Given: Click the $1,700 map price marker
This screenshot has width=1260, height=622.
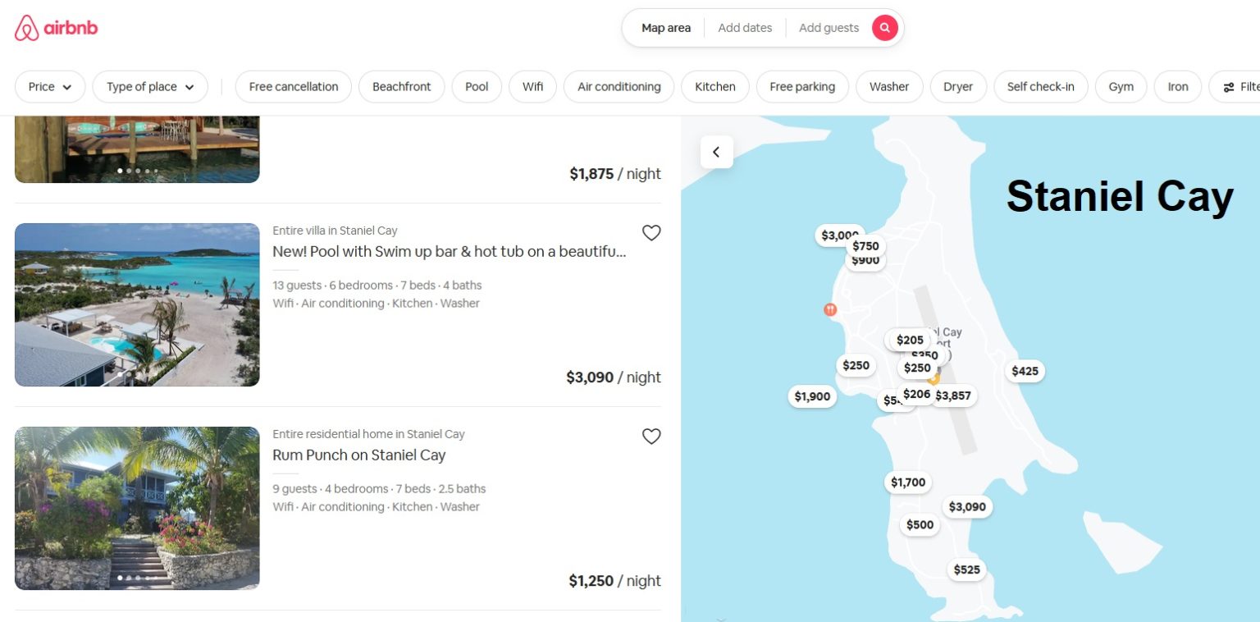Looking at the screenshot, I should pyautogui.click(x=907, y=483).
